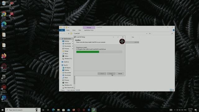Select Windows (C:) under This PC
Image resolution: width=199 pixels, height=112 pixels.
(68, 85)
